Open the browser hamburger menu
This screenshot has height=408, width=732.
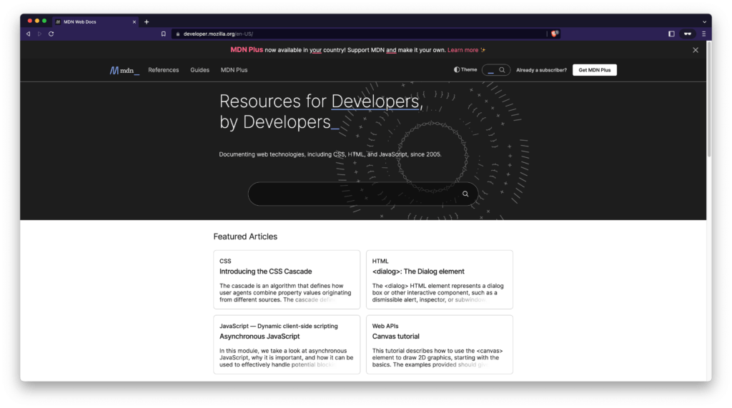703,34
